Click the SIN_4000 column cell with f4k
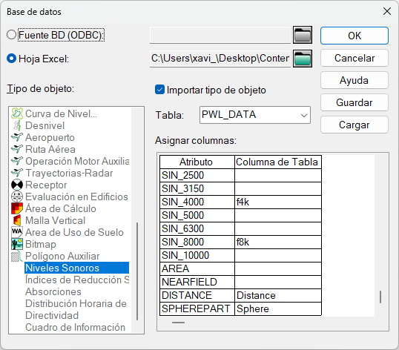Viewport: 399px width, 350px height. 278,202
